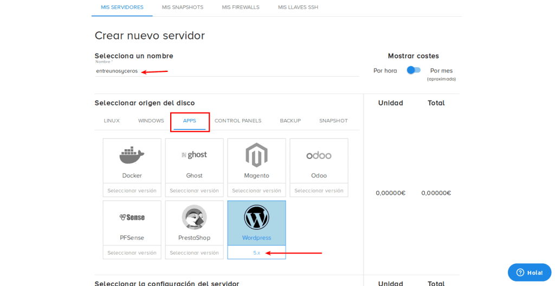Choose the PFSense logo
Screen dimensions: 555x286
(132, 217)
